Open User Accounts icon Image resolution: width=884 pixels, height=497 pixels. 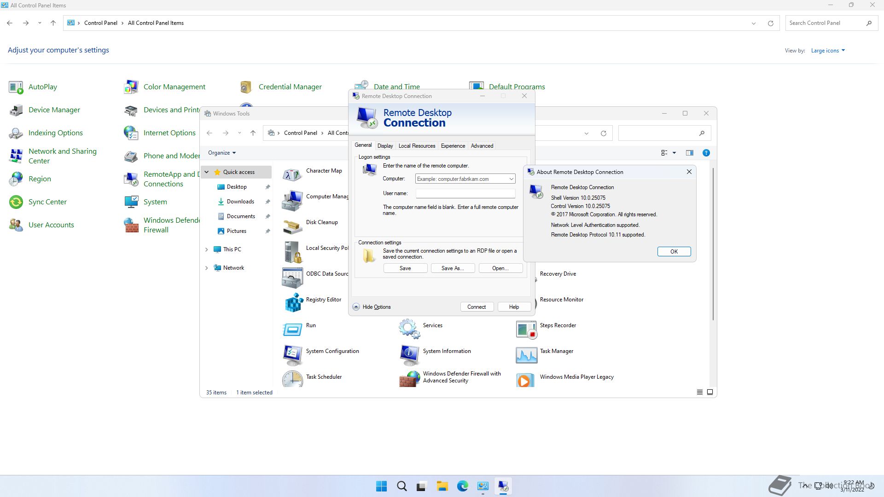16,225
